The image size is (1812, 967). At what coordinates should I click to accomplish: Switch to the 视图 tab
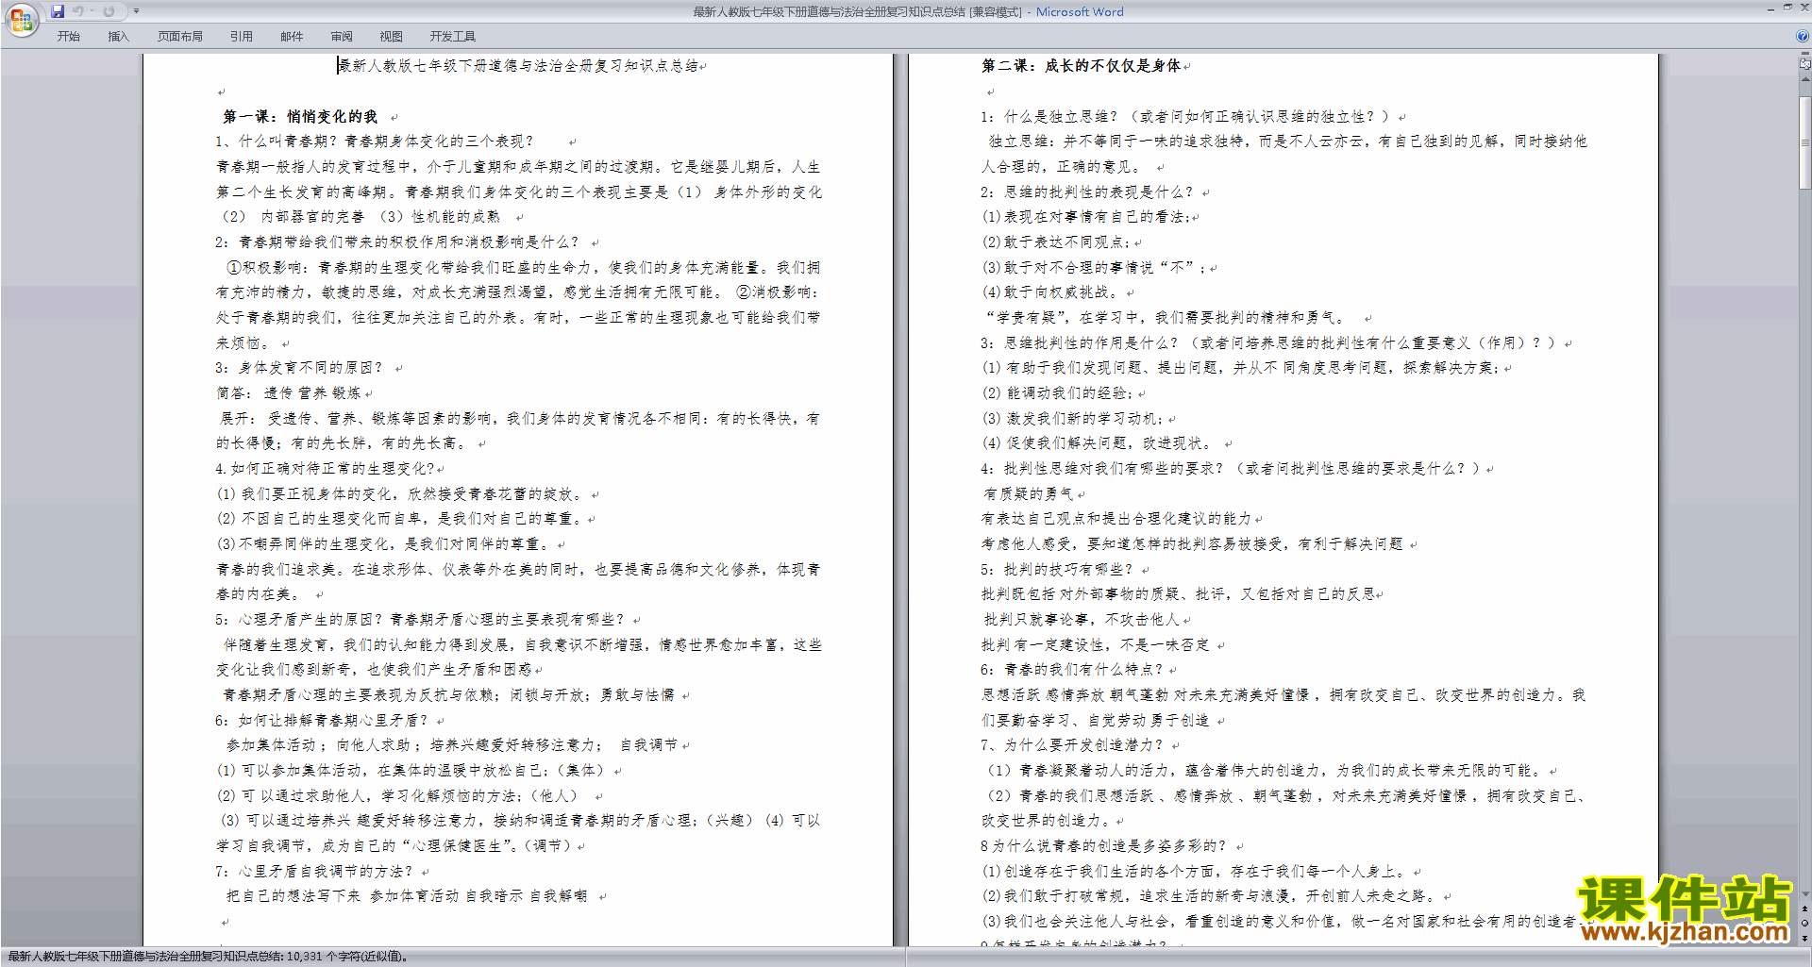tap(392, 36)
